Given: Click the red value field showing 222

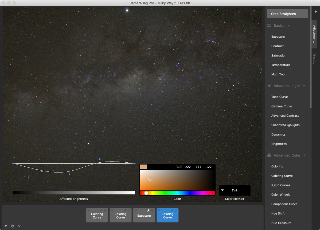Looking at the screenshot, I should pos(188,167).
